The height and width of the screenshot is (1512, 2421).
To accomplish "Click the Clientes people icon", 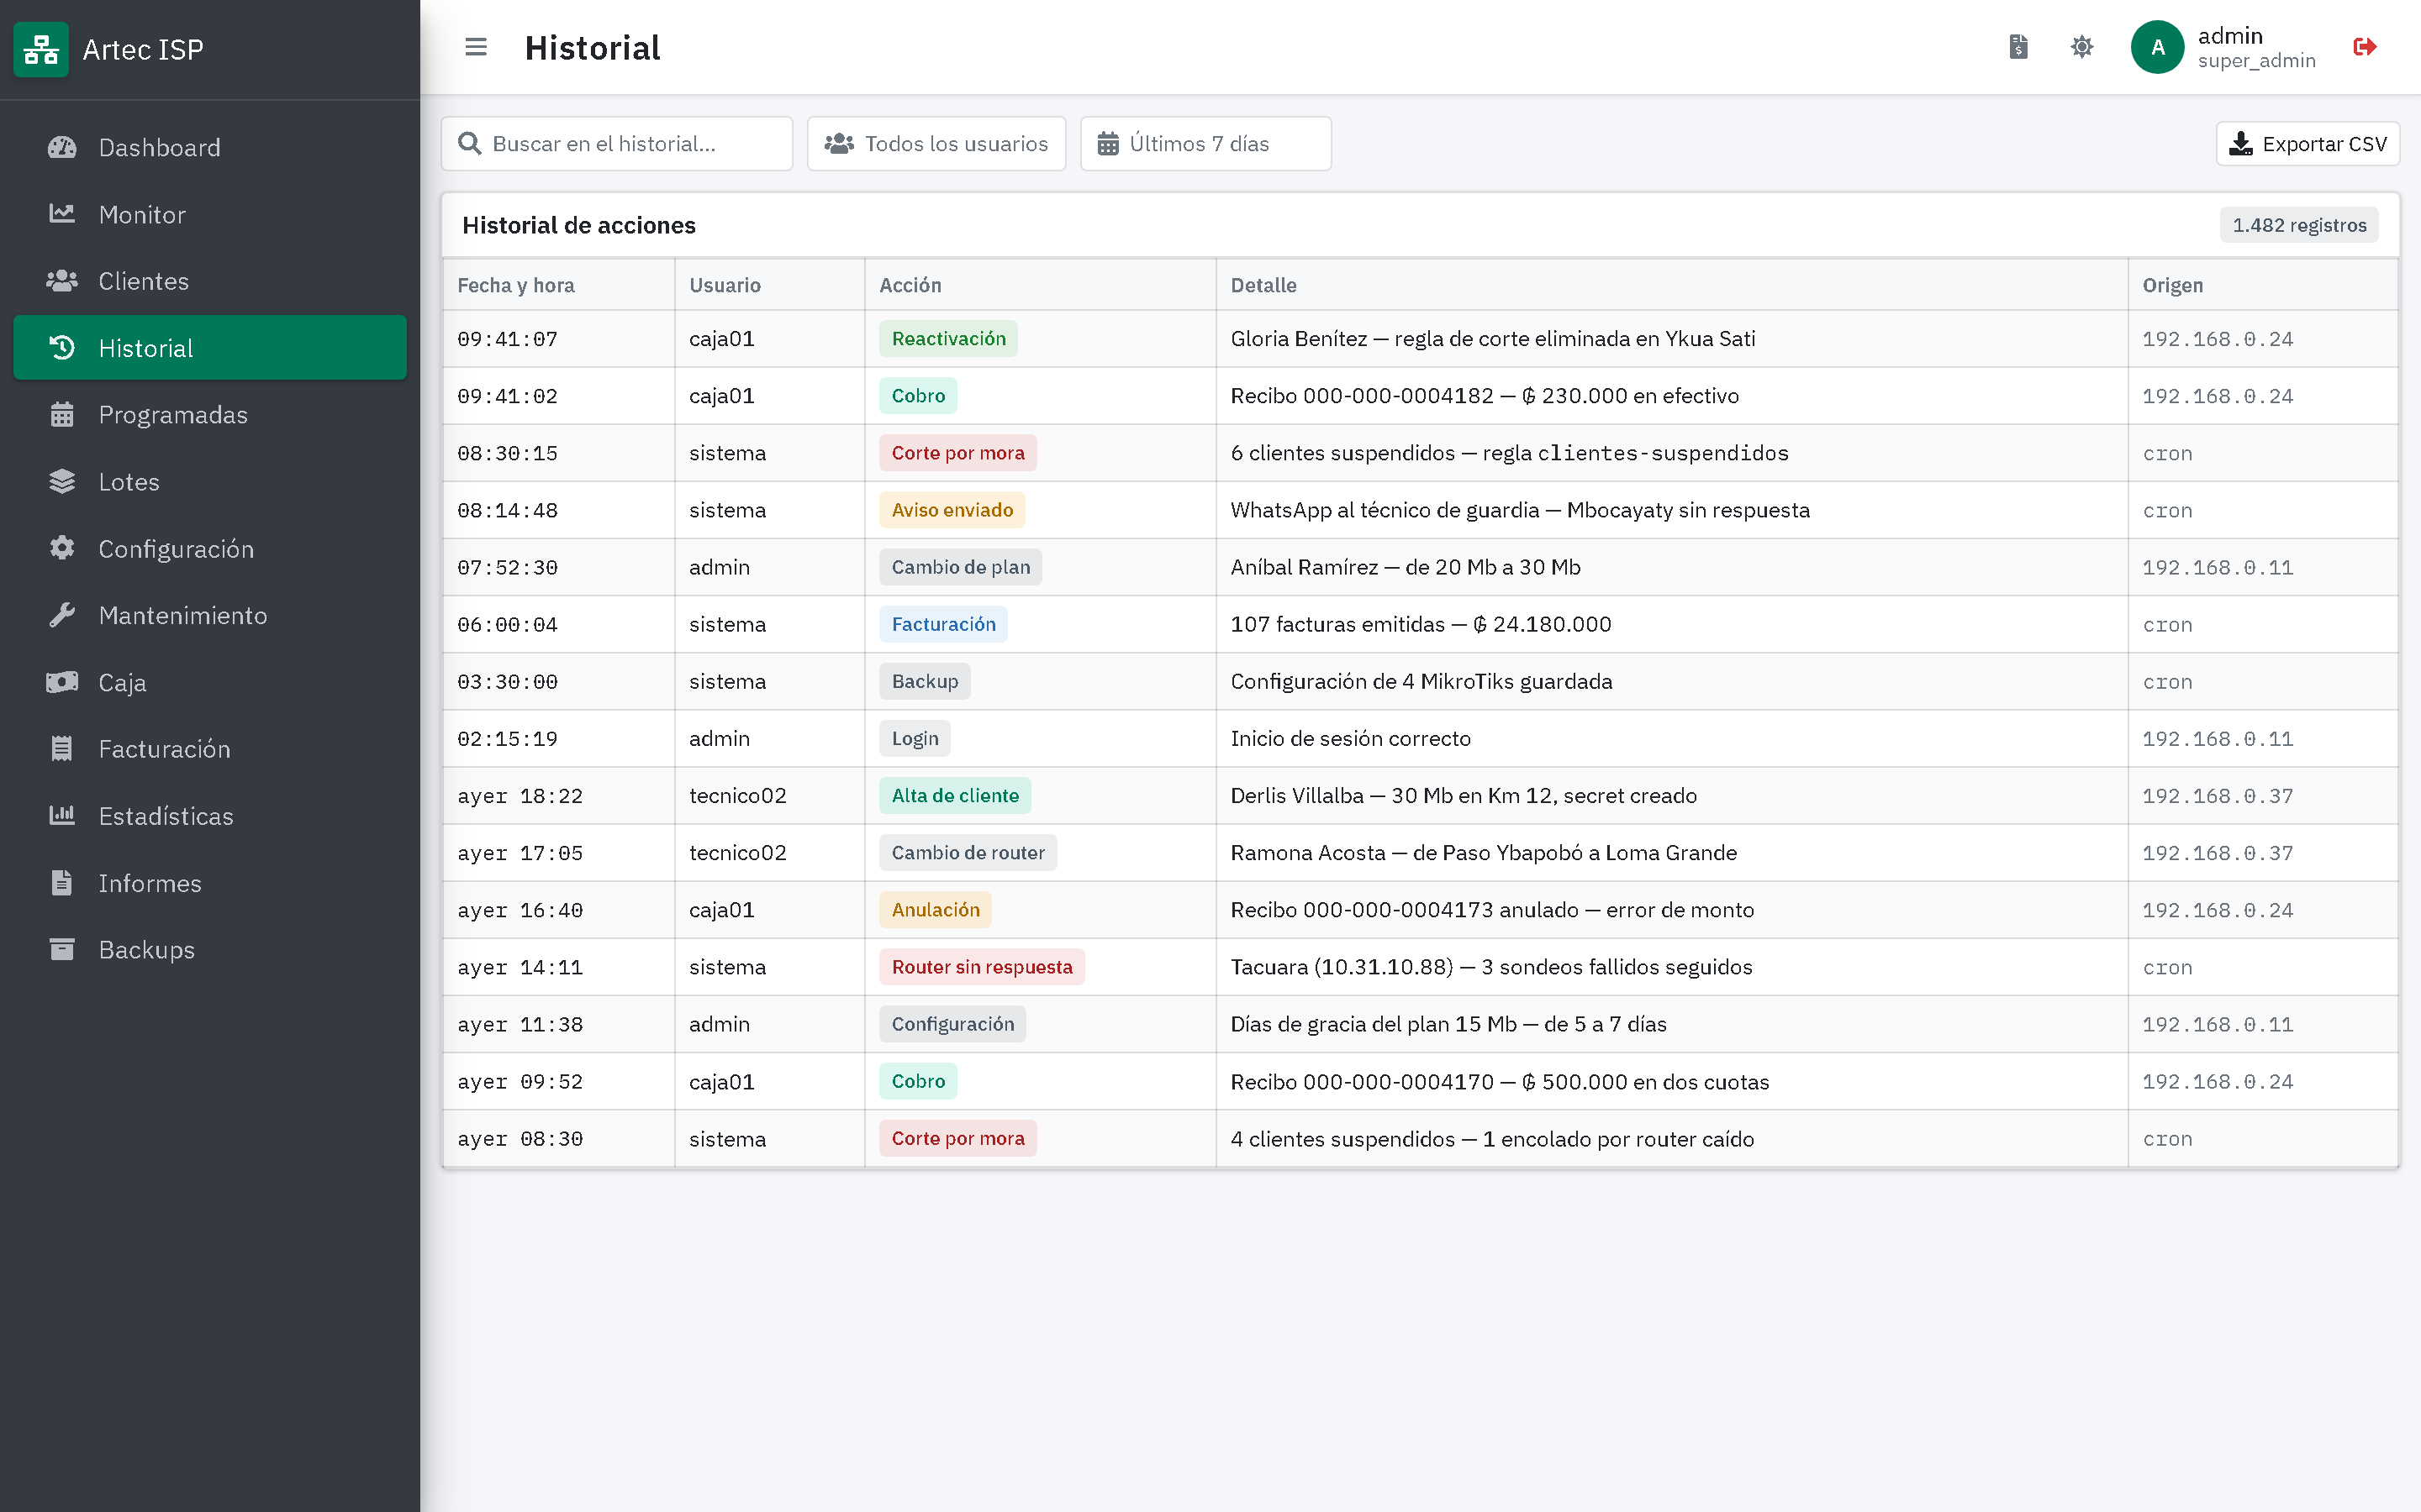I will tap(62, 281).
